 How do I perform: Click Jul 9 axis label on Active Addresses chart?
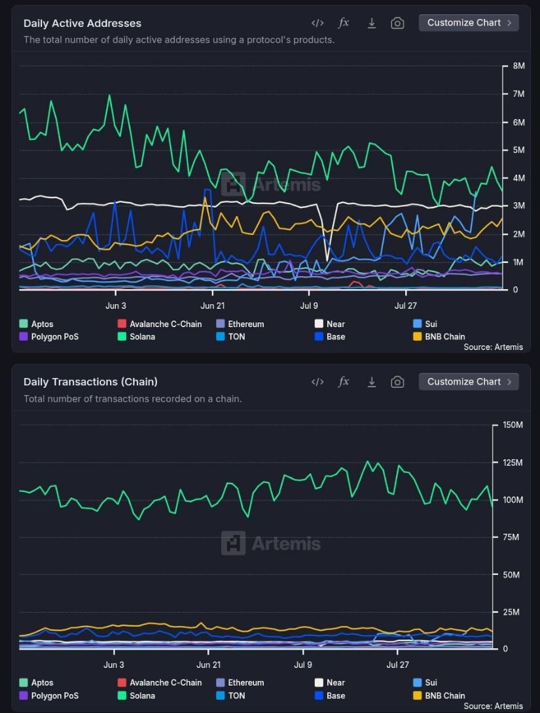point(309,305)
